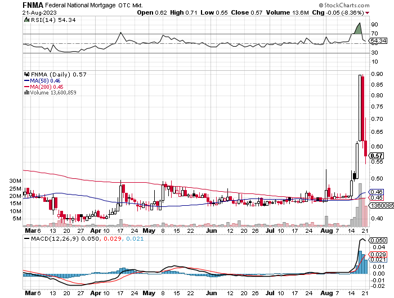Click the candlestick icon beside FNMA (Daily)
The height and width of the screenshot is (298, 394).
click(x=26, y=74)
